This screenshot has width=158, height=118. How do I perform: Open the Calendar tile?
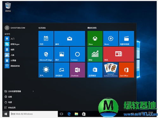click(46, 39)
